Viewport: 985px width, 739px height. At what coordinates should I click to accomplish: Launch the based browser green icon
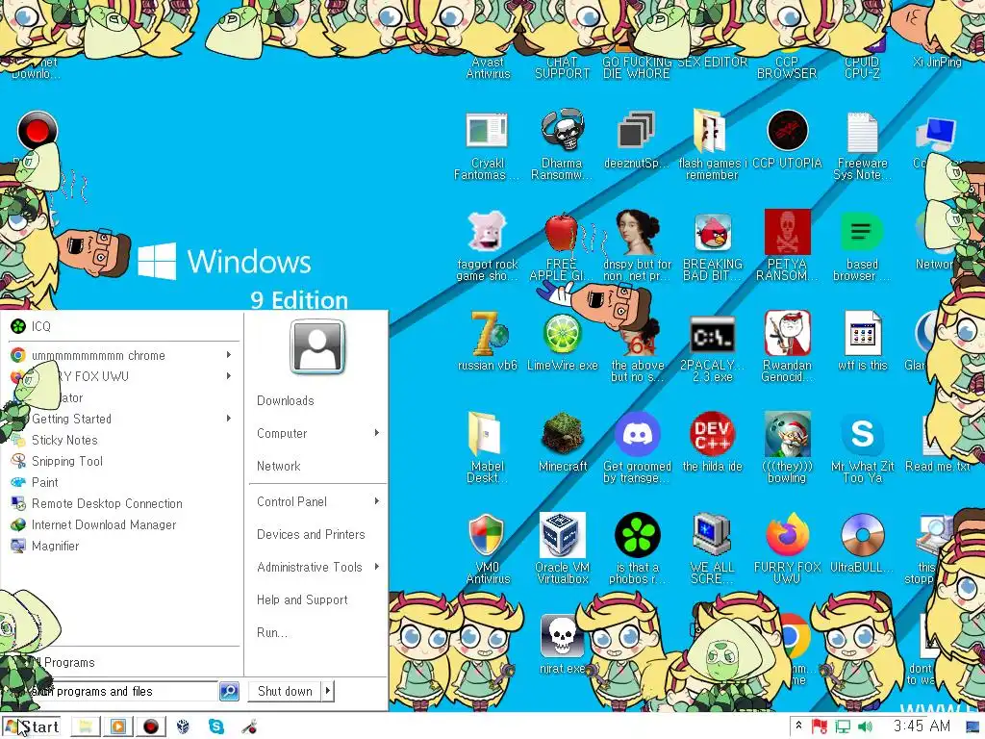[x=862, y=231]
